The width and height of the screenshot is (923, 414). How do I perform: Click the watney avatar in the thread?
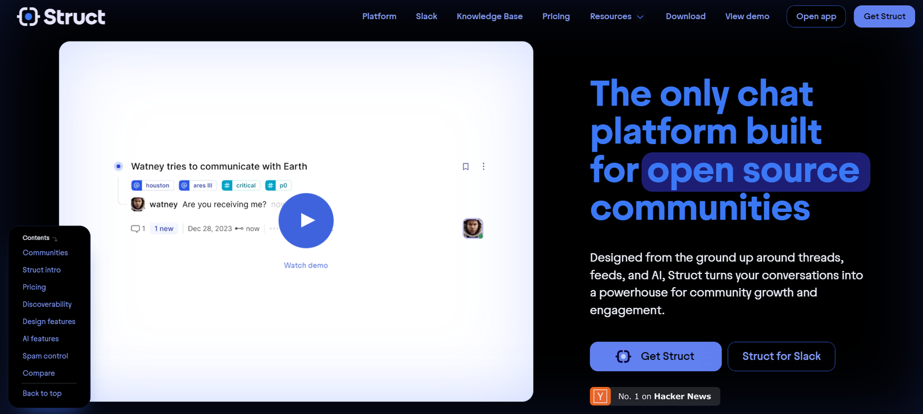pos(138,204)
